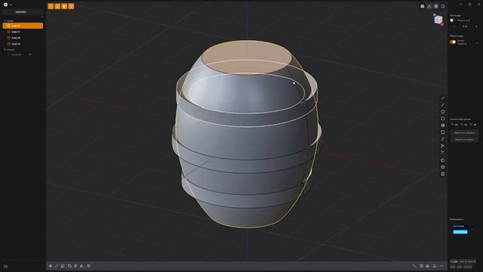Select the control-point selection mode icon
This screenshot has height=272, width=483.
pyautogui.click(x=51, y=6)
